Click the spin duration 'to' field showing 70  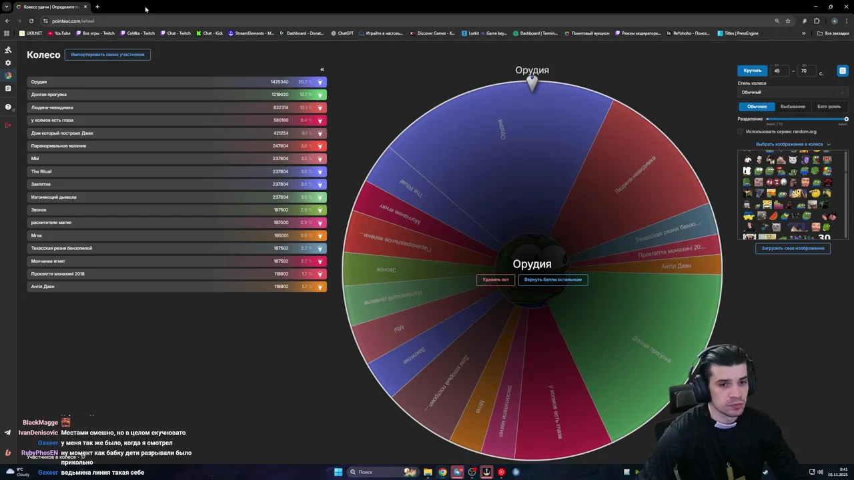click(807, 71)
